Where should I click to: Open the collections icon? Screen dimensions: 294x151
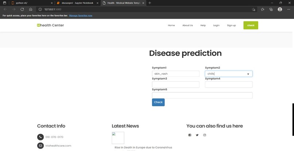271,9
